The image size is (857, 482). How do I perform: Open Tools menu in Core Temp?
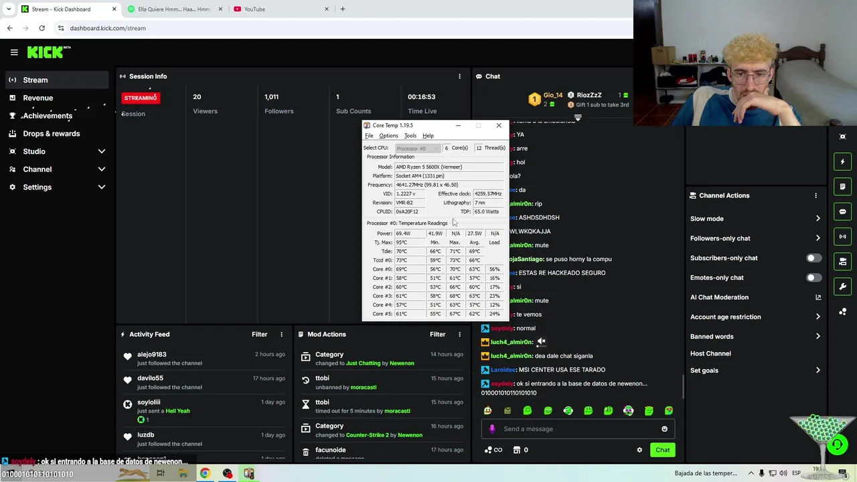point(410,136)
